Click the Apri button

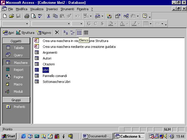tap(8, 32)
